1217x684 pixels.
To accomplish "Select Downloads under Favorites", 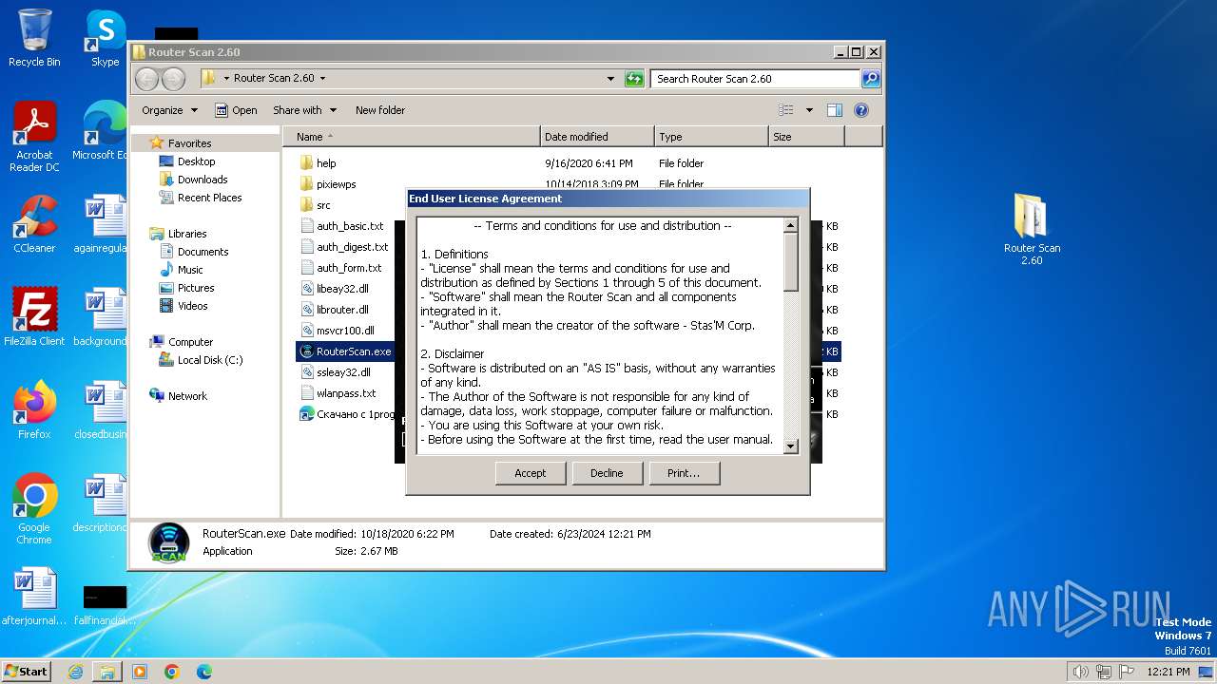I will [x=203, y=180].
